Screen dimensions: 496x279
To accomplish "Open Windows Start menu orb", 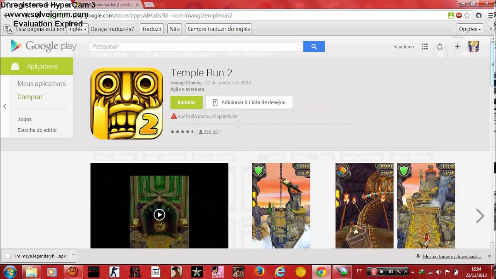I will (x=10, y=272).
